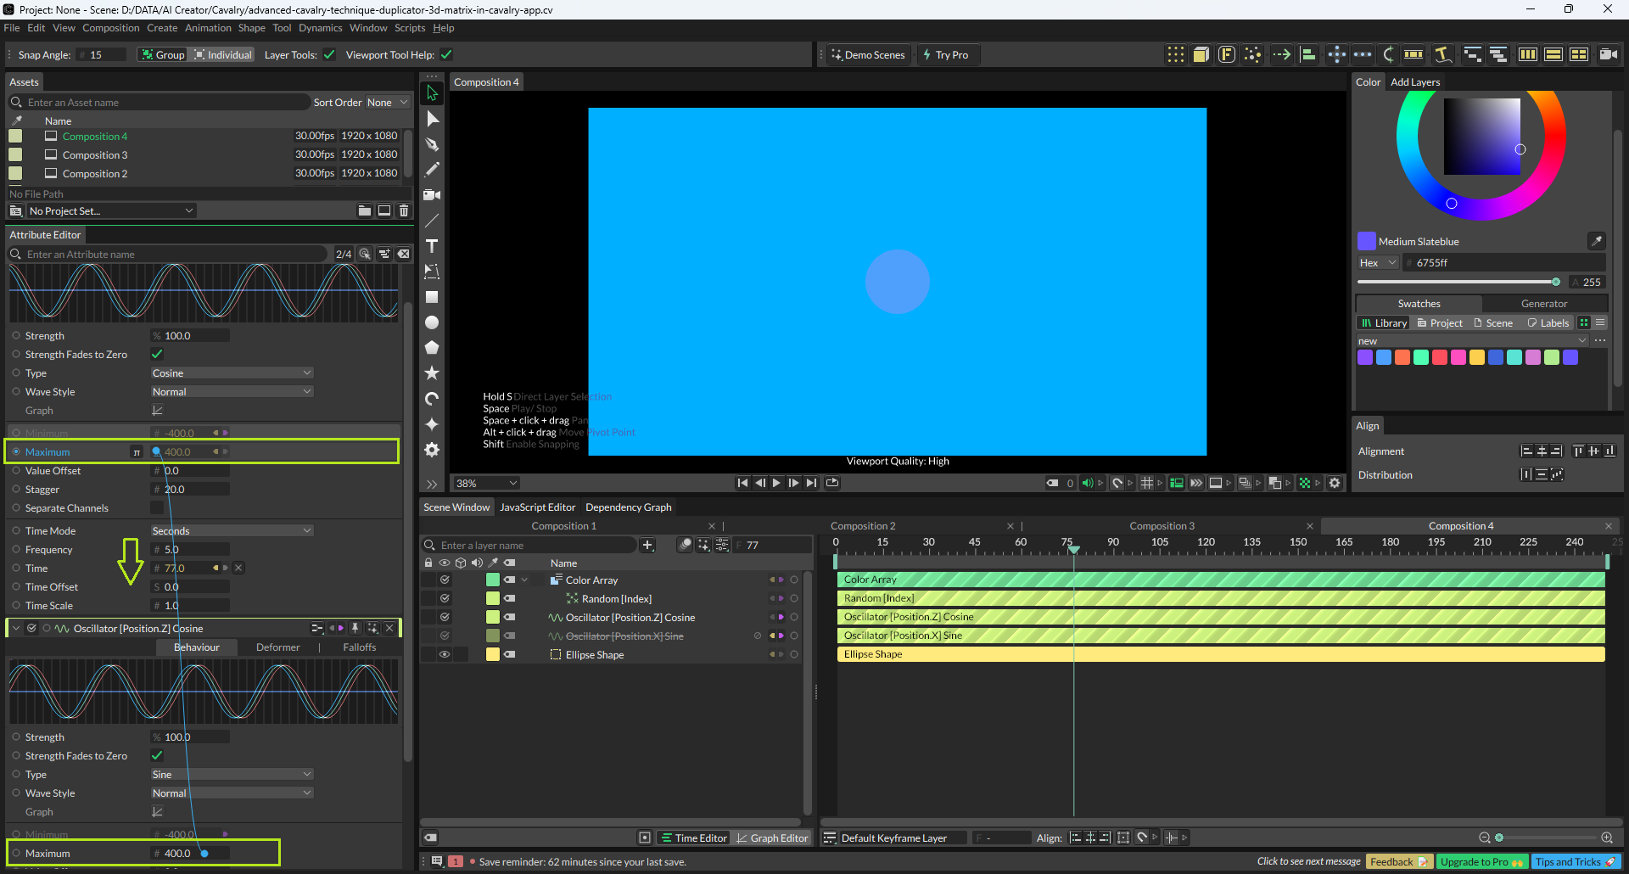Screen dimensions: 1629x874
Task: Switch to the JavaScript Editor tab
Action: click(537, 507)
